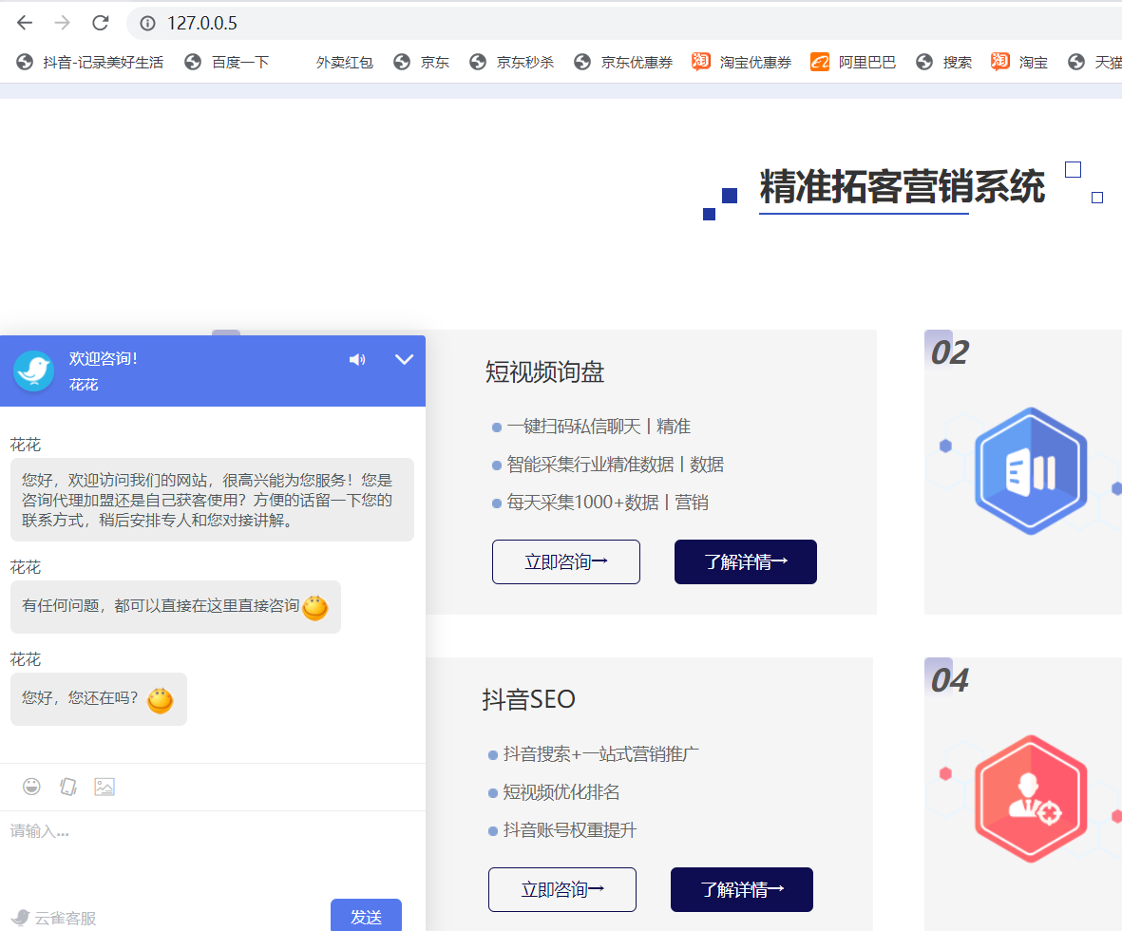
Task: Click the bird avatar in chat header
Action: (x=34, y=370)
